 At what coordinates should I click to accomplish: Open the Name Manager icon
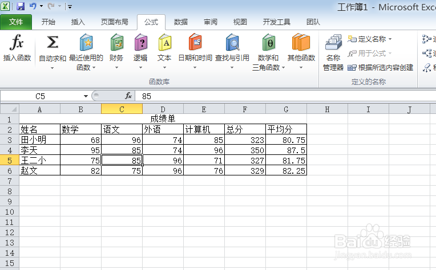pyautogui.click(x=333, y=42)
